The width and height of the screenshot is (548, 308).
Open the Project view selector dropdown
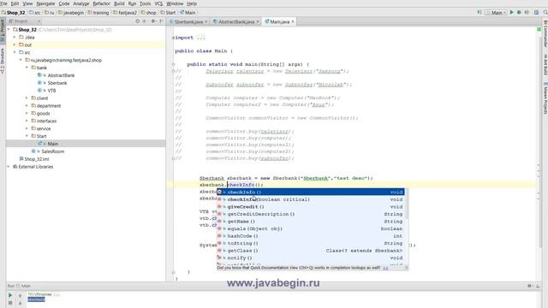coord(25,21)
